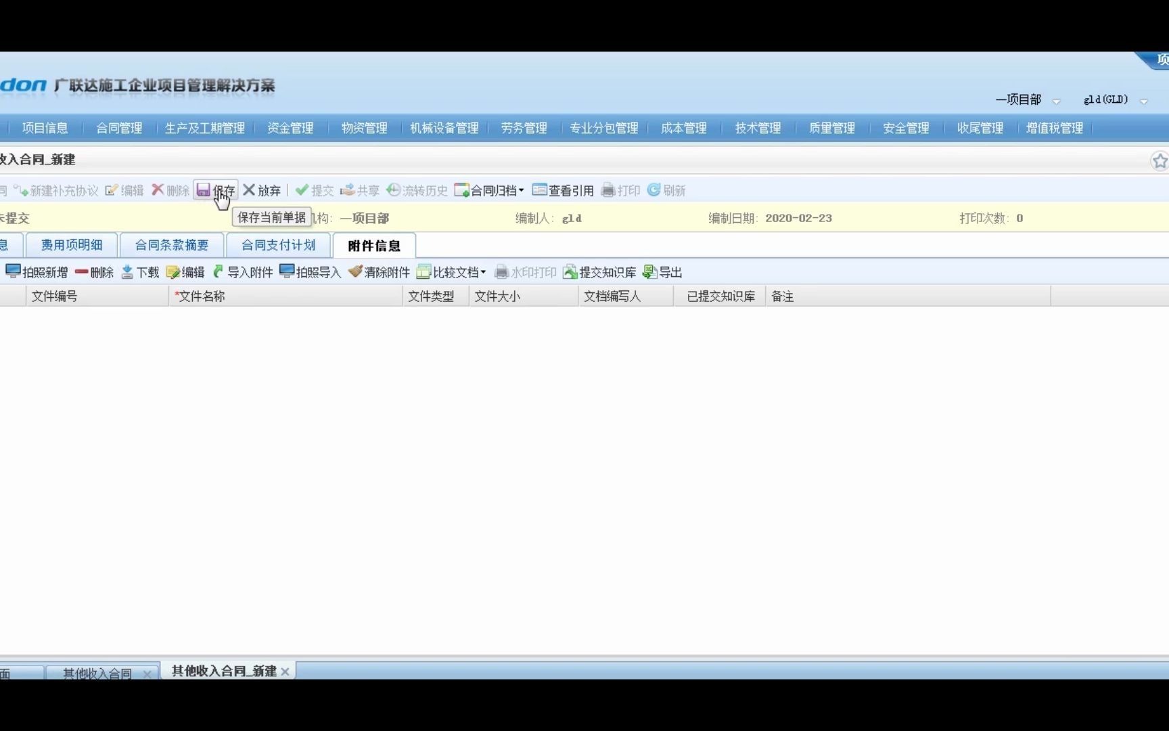
Task: Open 成本管理 menu
Action: click(683, 128)
